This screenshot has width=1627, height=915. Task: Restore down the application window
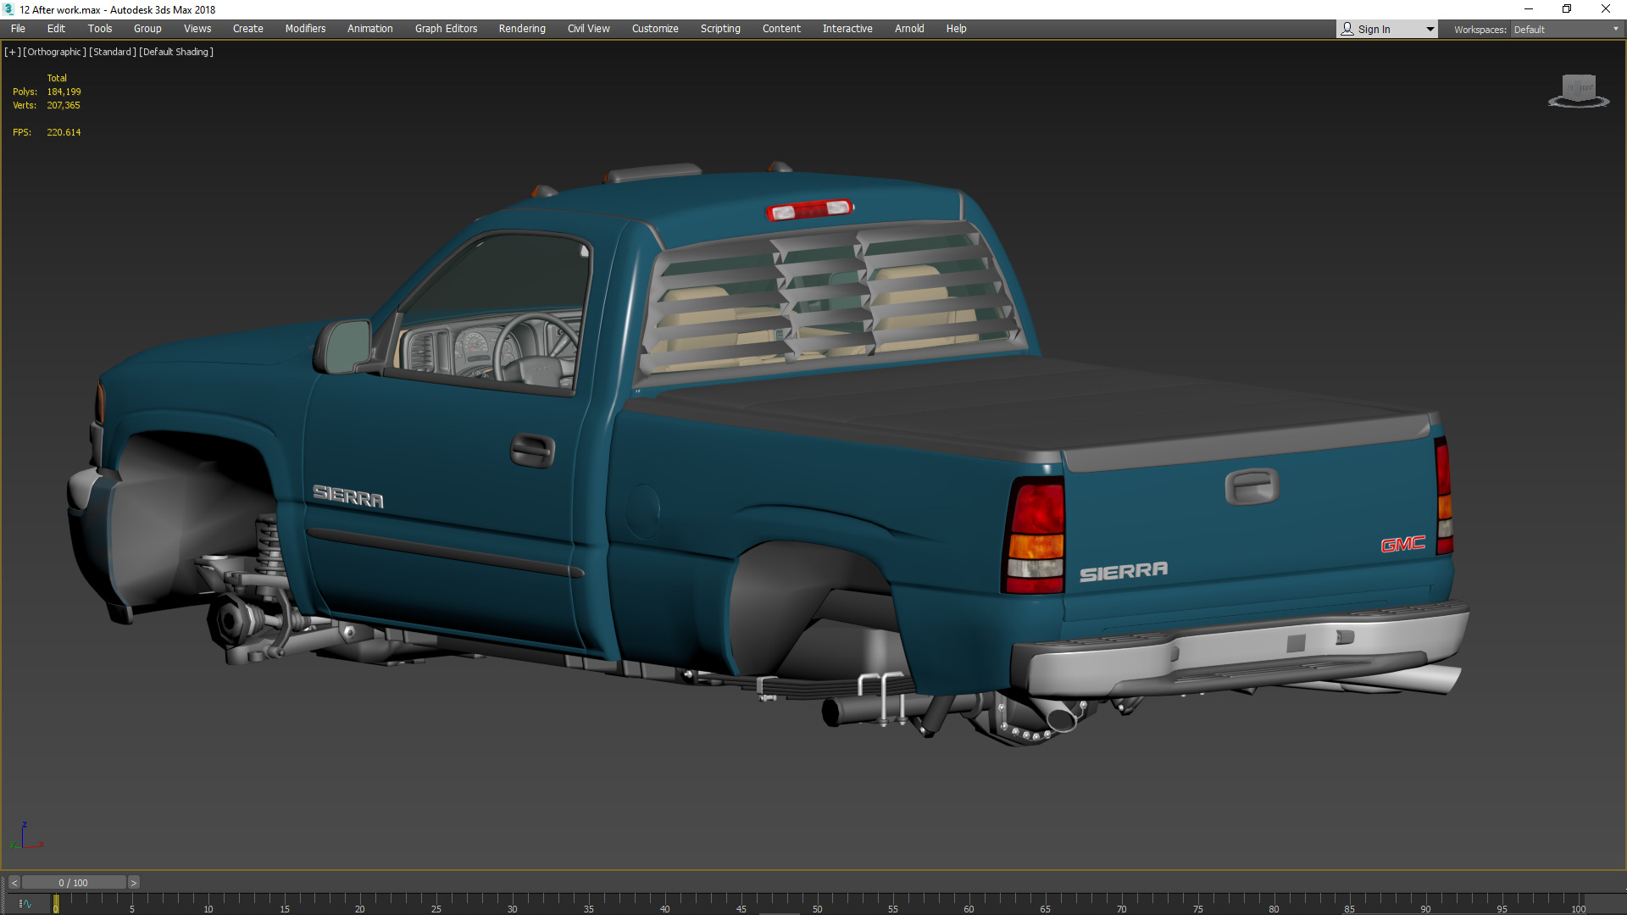pyautogui.click(x=1567, y=9)
